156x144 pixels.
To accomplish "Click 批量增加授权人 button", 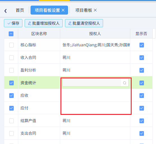I will tap(44, 23).
